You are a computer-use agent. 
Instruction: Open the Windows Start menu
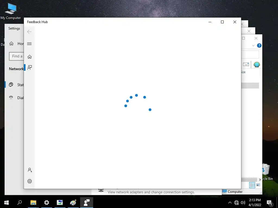[x=7, y=203]
